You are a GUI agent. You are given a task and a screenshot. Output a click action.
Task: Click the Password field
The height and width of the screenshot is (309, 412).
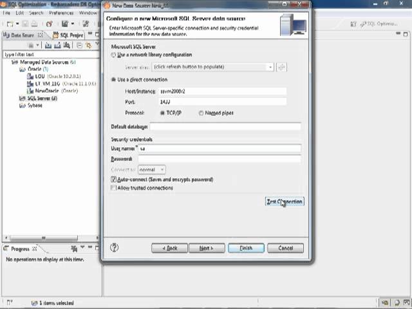point(220,159)
